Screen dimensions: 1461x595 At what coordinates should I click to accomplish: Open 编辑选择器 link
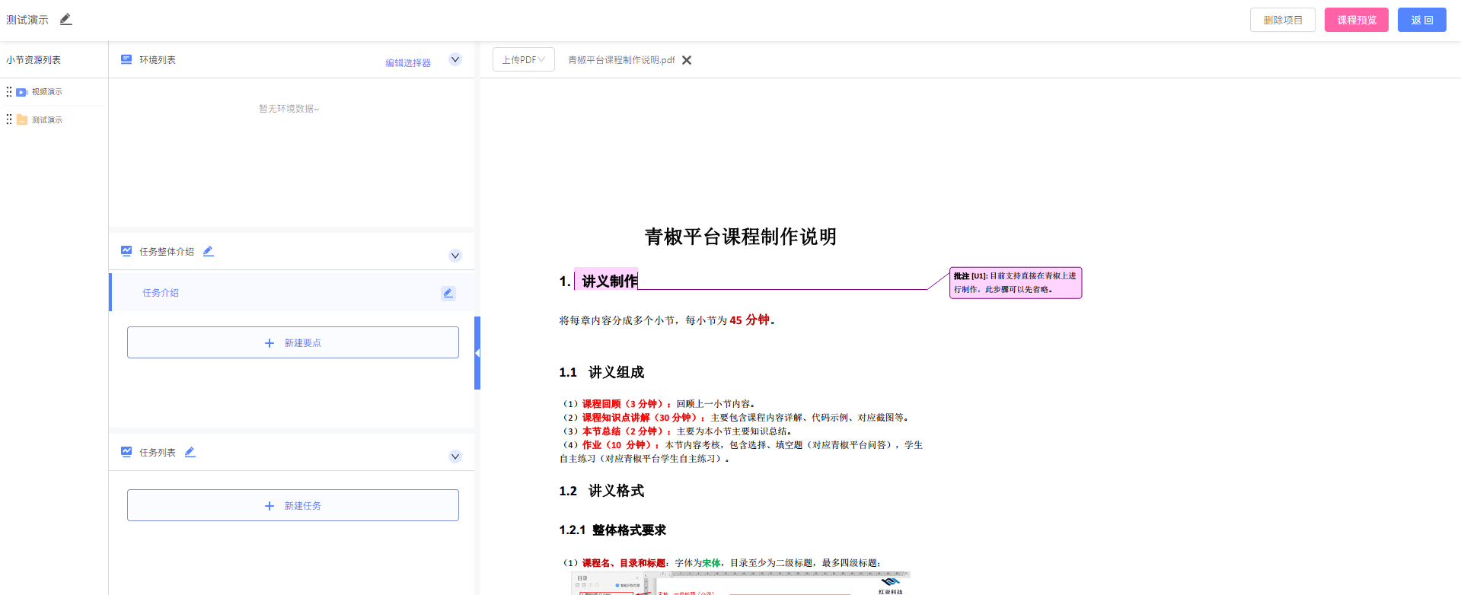tap(407, 63)
